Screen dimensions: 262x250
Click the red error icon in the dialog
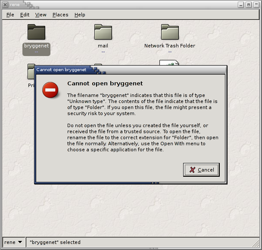[x=50, y=90]
